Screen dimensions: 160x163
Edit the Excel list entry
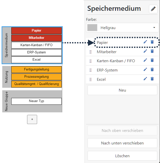[x=145, y=79]
